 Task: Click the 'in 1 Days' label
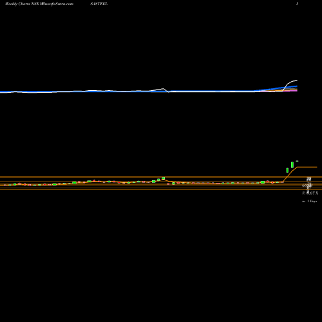tap(309, 202)
